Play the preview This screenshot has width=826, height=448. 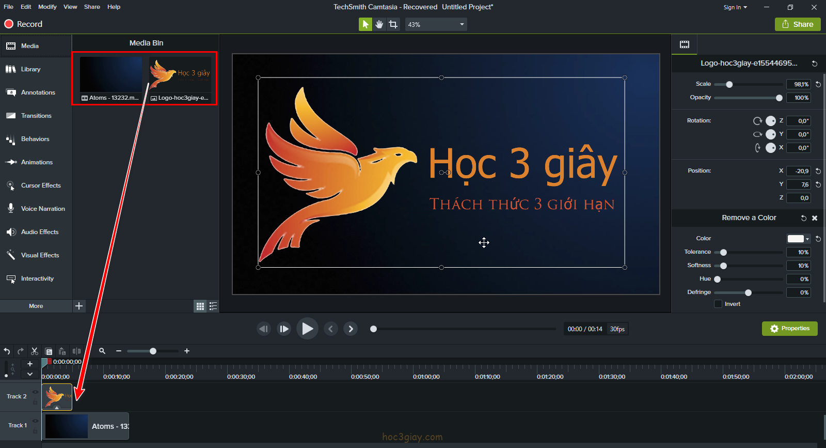point(307,329)
